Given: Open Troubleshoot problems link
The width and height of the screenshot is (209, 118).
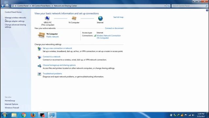Looking at the screenshot, I should click(x=52, y=73).
